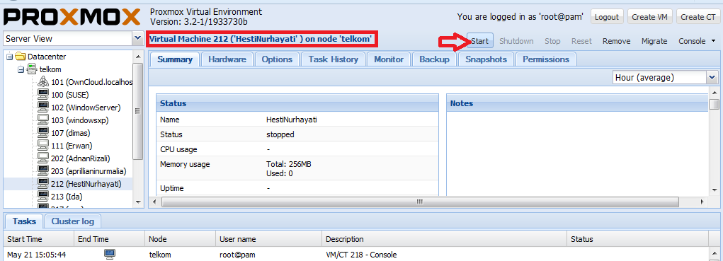Click the Proxmox logo
The image size is (723, 261).
point(72,17)
